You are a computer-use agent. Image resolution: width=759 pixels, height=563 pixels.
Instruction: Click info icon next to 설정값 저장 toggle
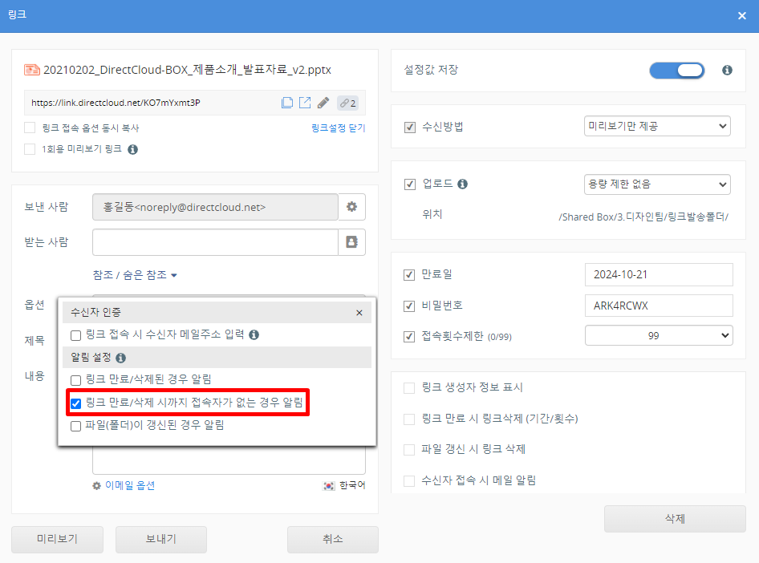click(727, 71)
